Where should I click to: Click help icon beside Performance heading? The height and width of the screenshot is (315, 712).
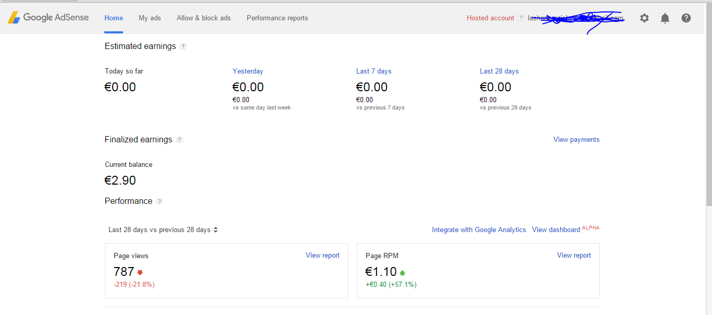(x=160, y=201)
